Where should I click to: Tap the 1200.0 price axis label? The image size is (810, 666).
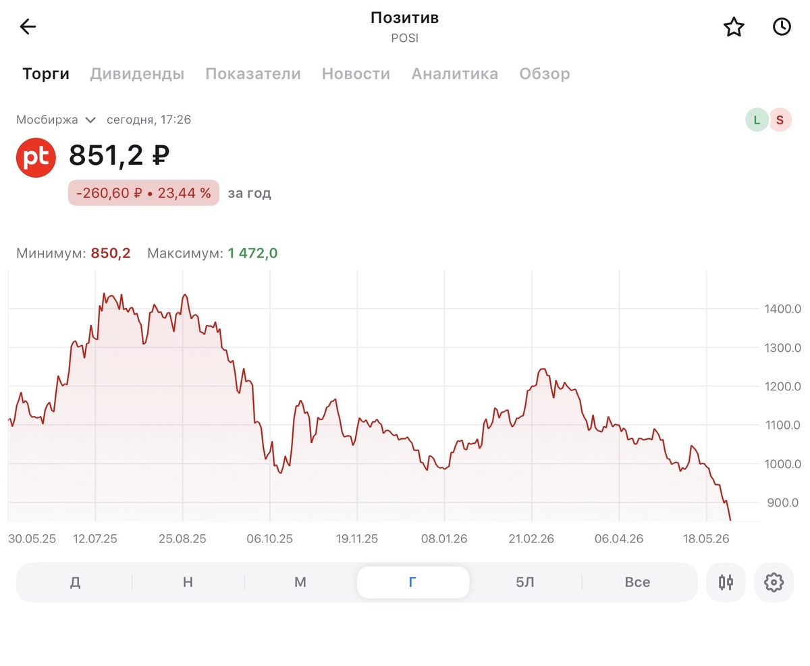click(x=783, y=386)
